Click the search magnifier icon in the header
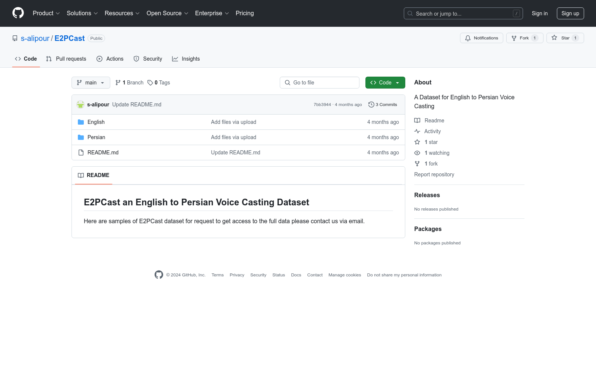 click(410, 13)
